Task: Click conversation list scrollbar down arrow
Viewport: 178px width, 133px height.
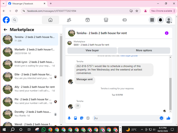Action: tap(61, 124)
